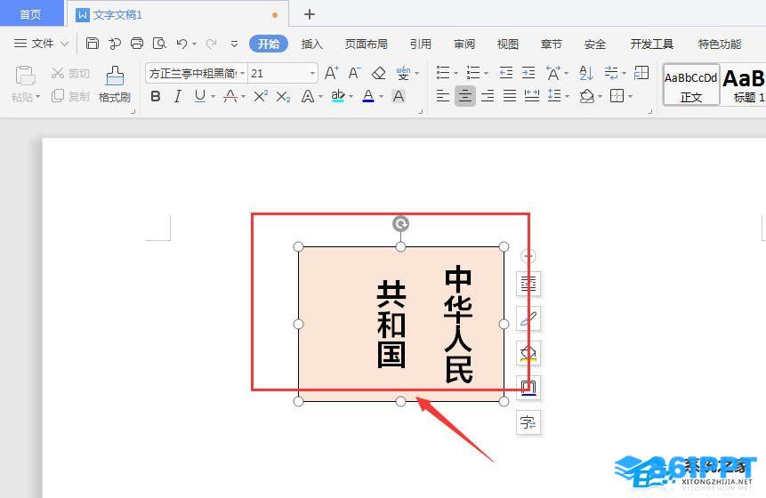This screenshot has width=766, height=498.
Task: Open the font size dropdown
Action: coord(312,74)
